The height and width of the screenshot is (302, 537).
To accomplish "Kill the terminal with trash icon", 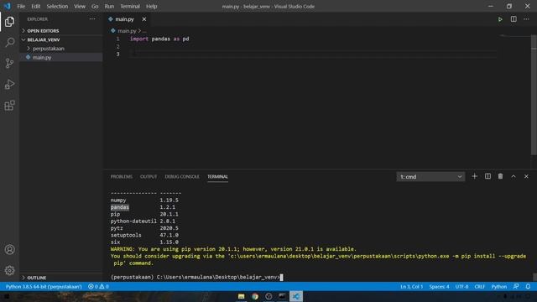I will point(500,176).
